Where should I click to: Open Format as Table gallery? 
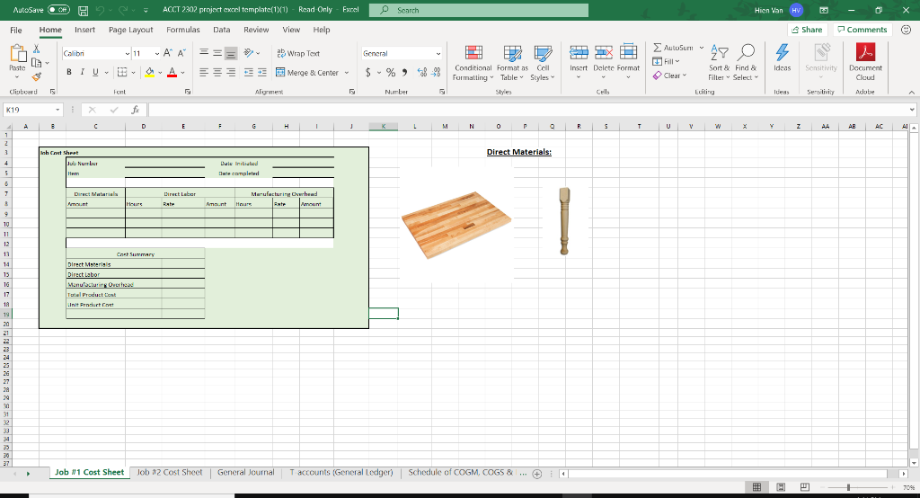[512, 63]
